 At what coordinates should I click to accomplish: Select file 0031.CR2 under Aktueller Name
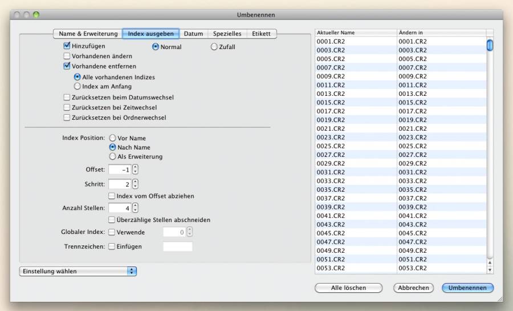pos(331,172)
